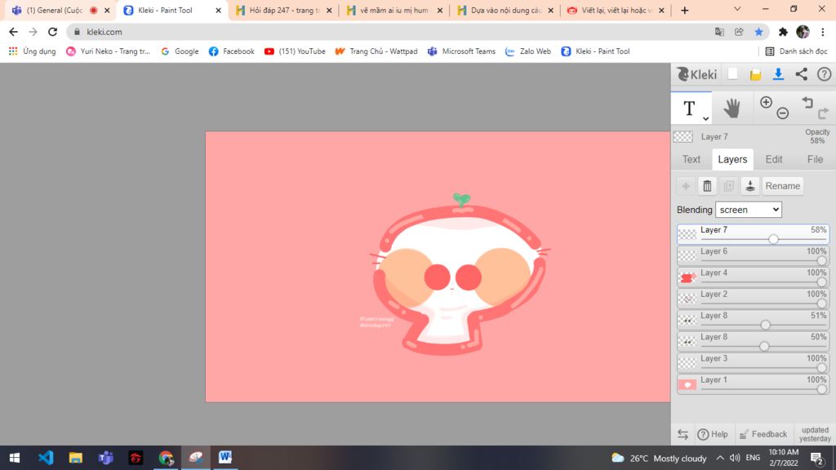This screenshot has width=836, height=470.
Task: Open Kleki help question mark icon
Action: [x=825, y=74]
